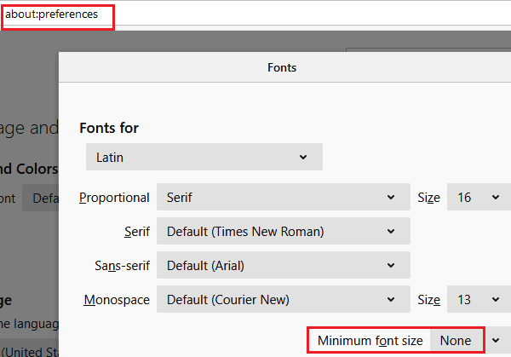511x357 pixels.
Task: Open the Minimum font size None value box
Action: 456,340
